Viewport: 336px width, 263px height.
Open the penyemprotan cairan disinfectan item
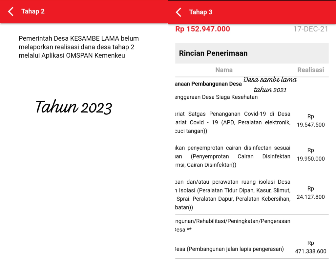[233, 156]
